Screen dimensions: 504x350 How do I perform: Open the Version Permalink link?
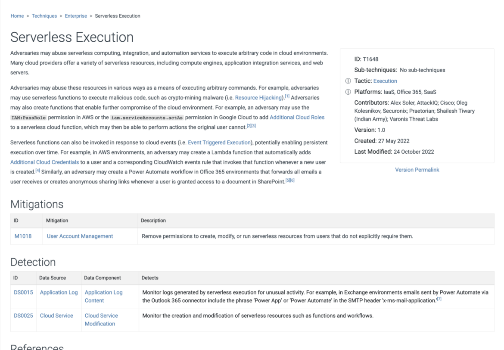417,170
